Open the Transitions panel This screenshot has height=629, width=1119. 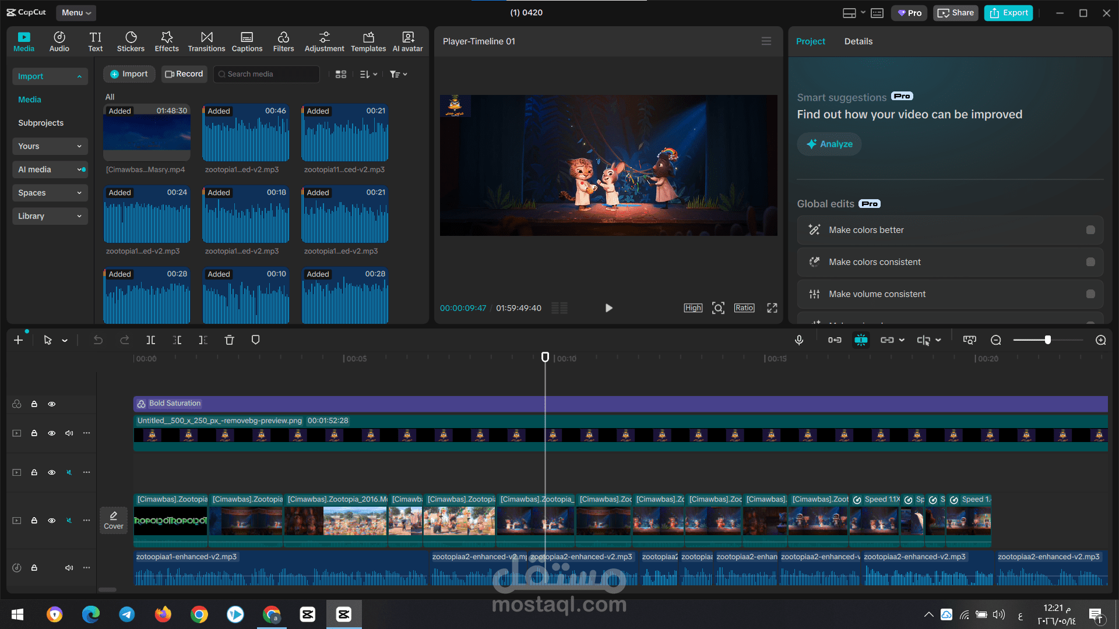click(x=206, y=41)
